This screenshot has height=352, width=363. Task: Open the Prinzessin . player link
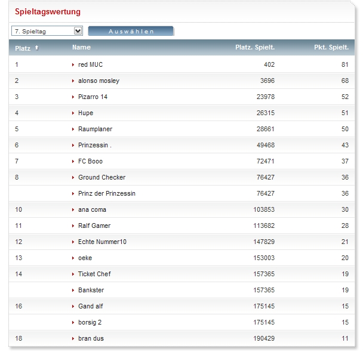coord(95,145)
